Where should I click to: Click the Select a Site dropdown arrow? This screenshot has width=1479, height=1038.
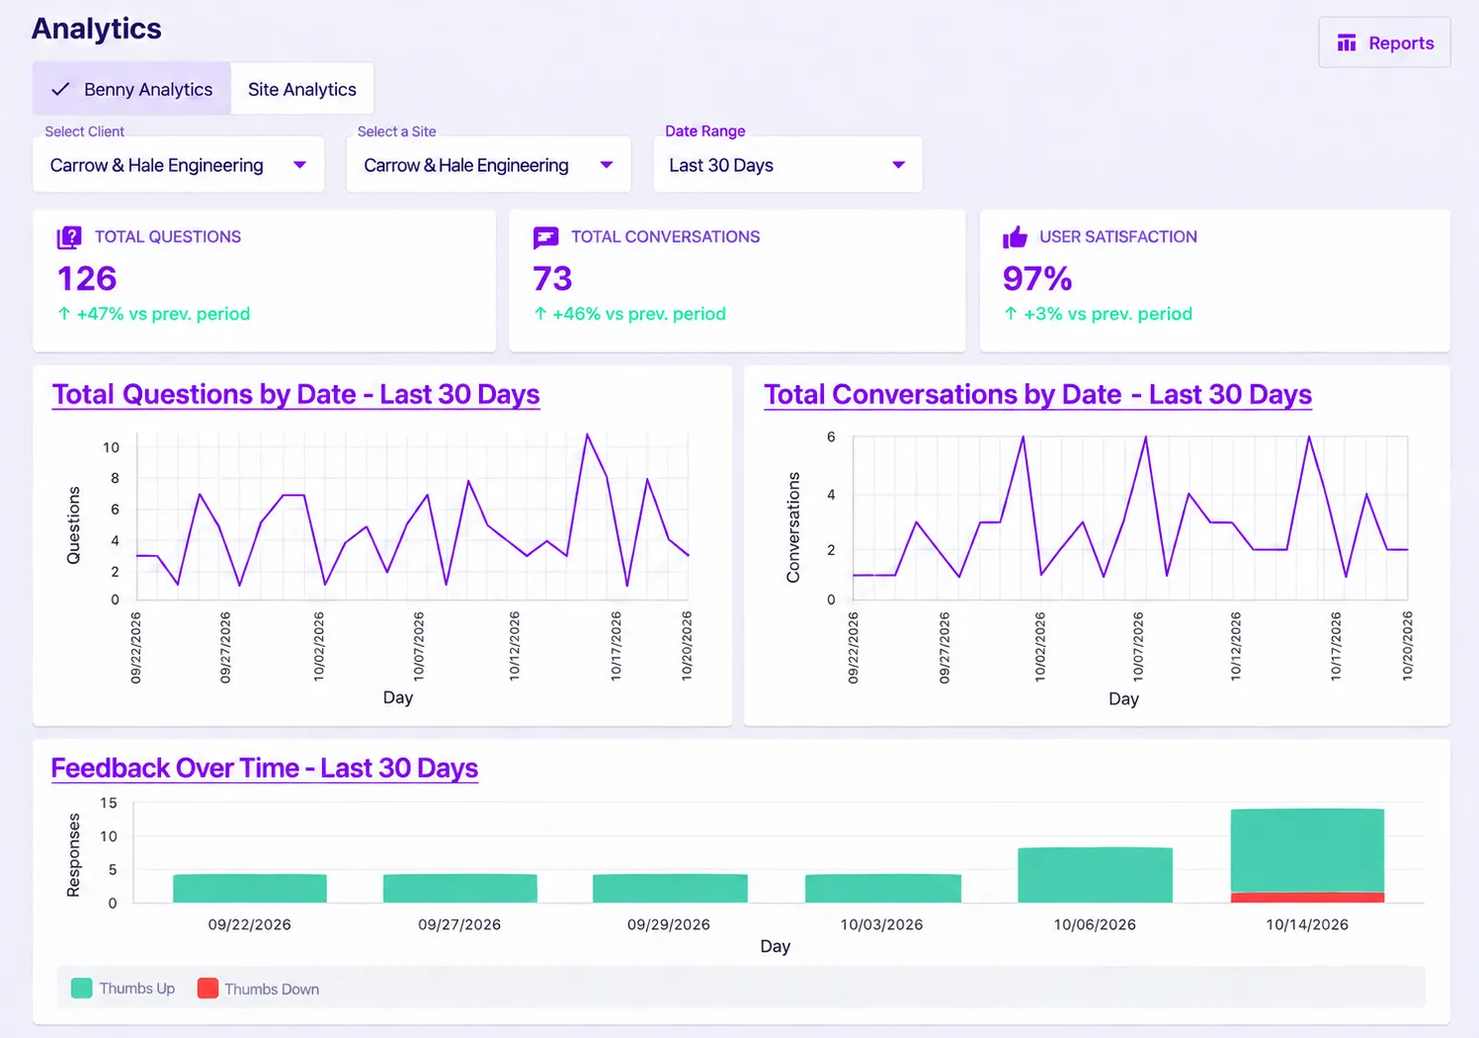607,165
